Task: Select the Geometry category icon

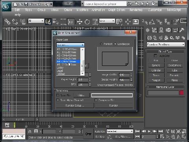Action: point(149,38)
